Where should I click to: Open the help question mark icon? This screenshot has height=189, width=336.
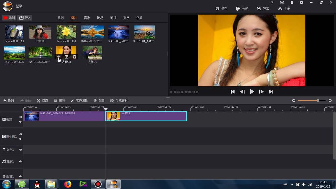(272, 3)
